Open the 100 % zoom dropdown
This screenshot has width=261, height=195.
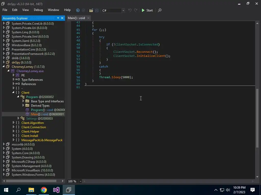[80, 181]
